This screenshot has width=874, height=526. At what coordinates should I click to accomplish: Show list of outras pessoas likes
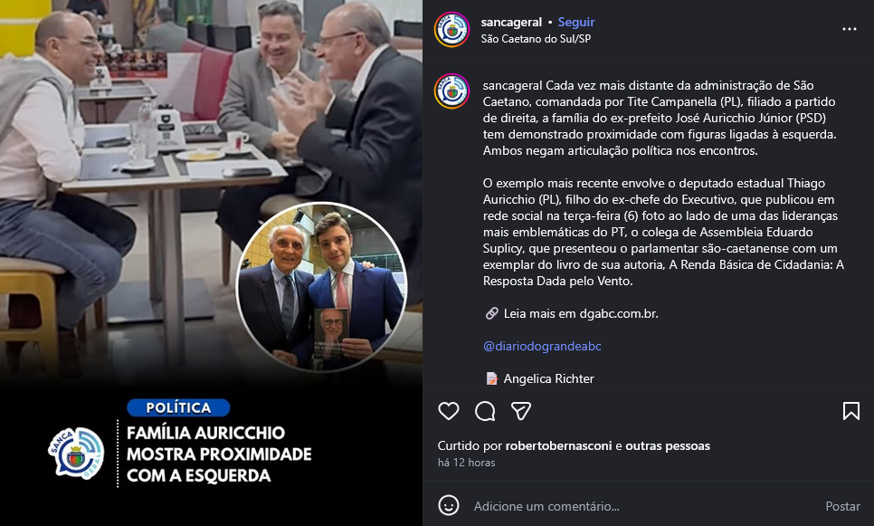668,445
